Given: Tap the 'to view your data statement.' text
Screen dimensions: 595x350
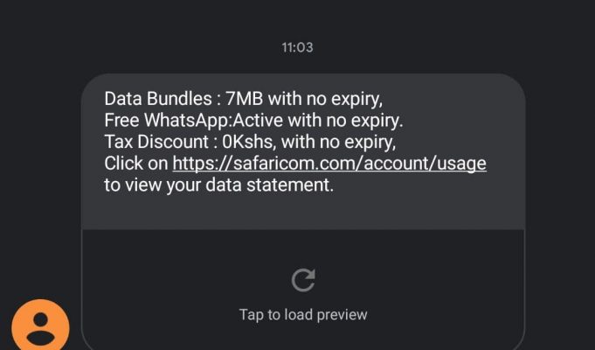Looking at the screenshot, I should 219,185.
